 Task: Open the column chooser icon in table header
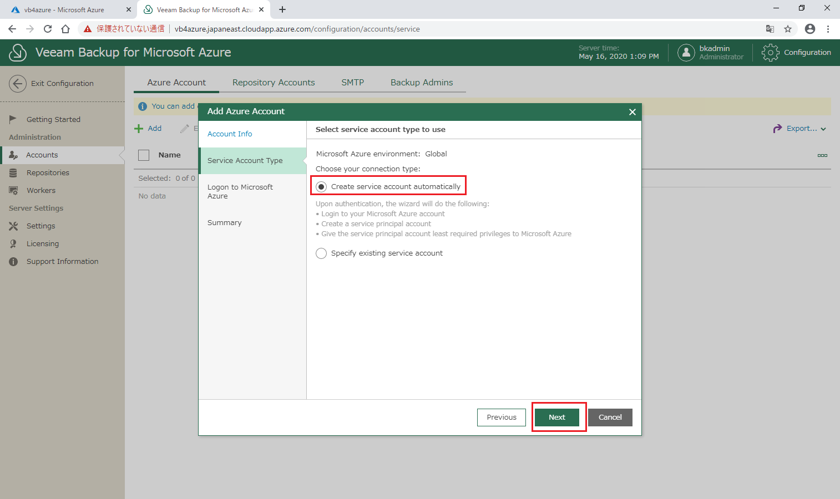822,155
